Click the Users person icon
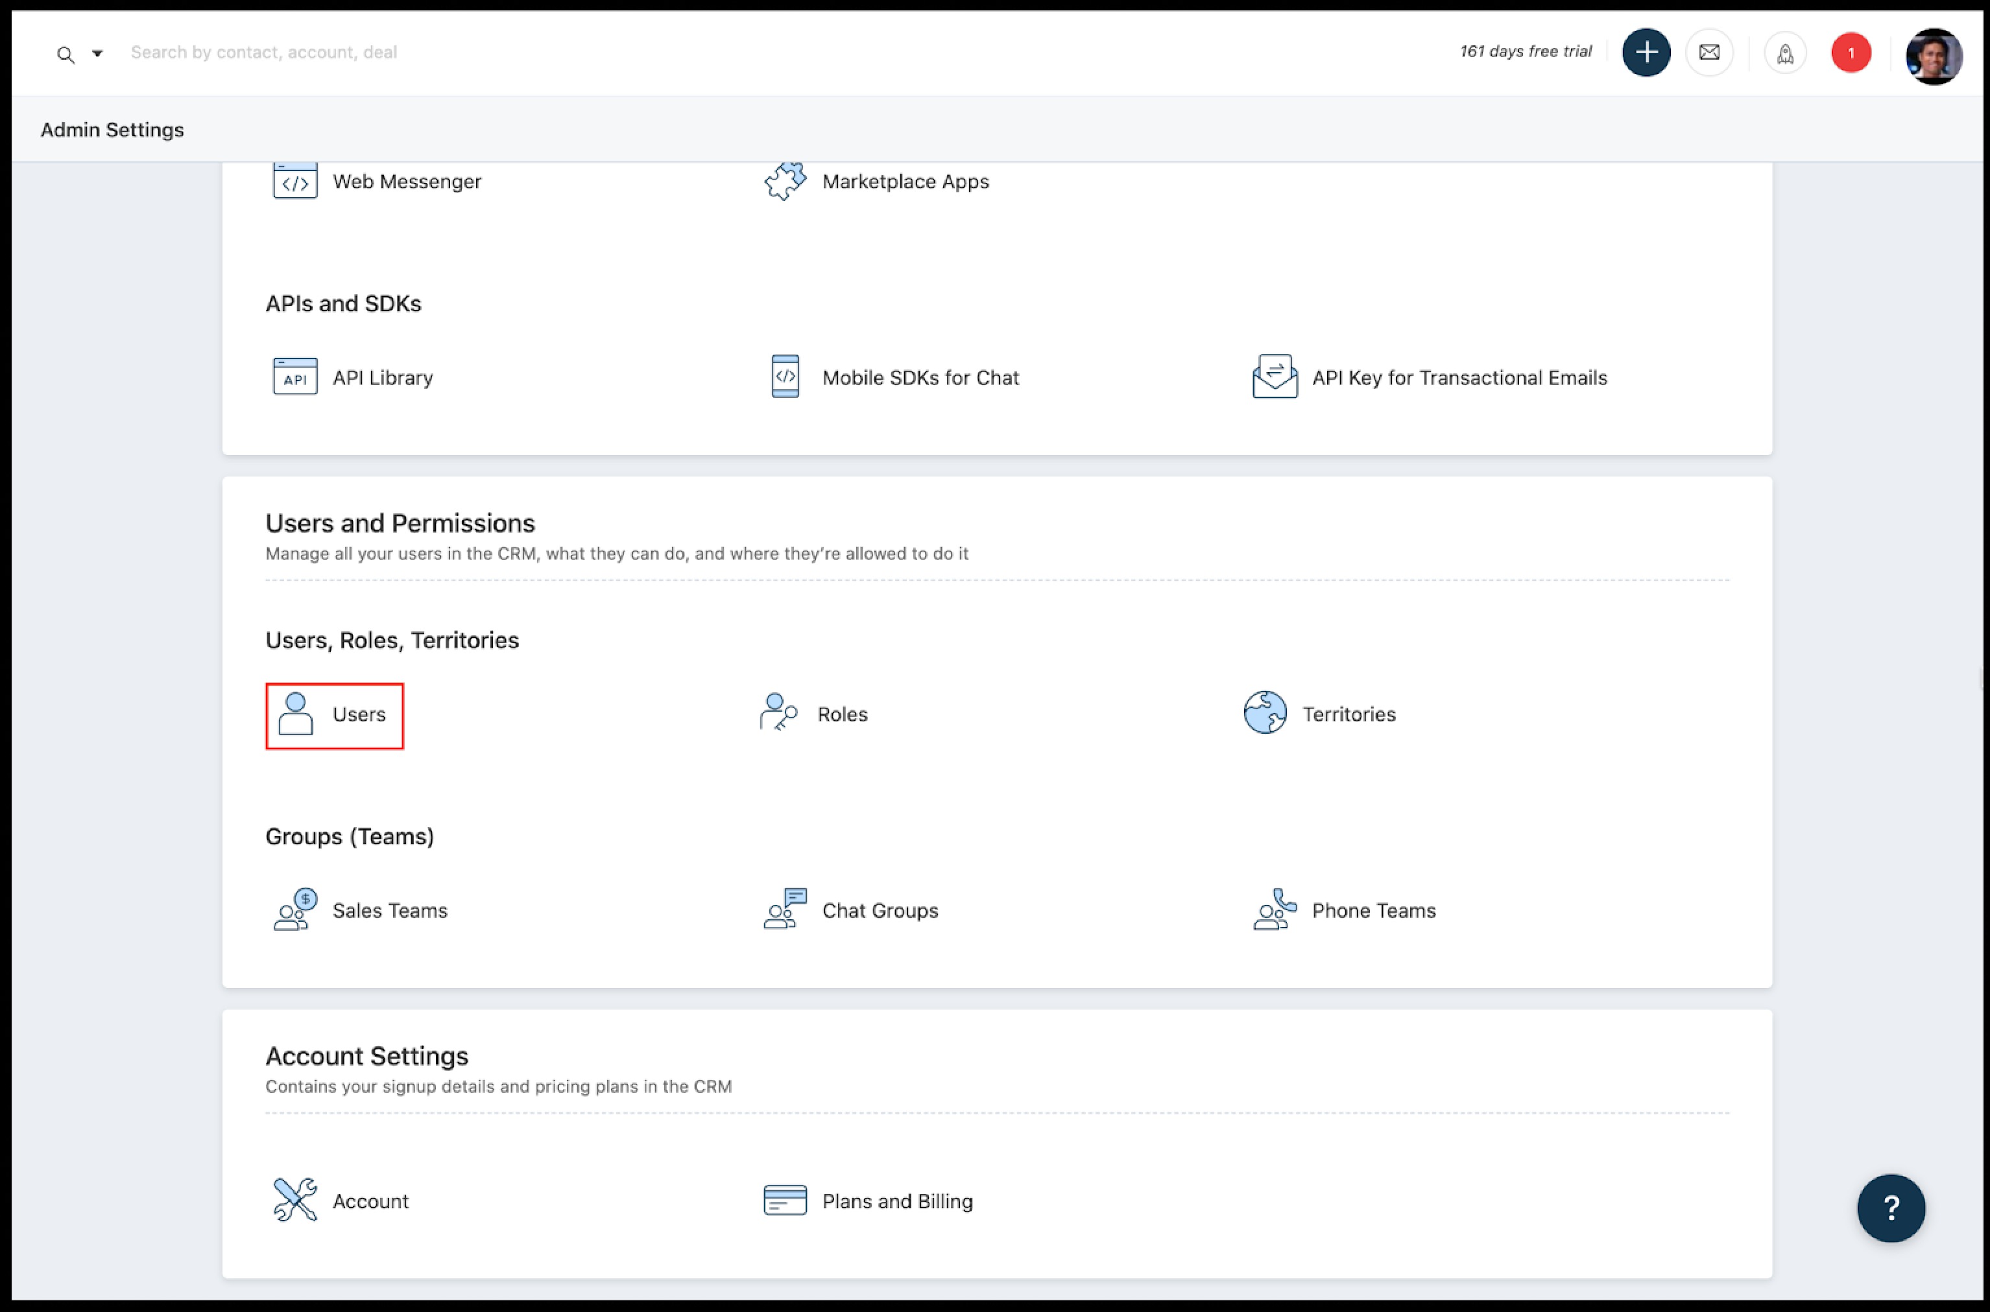This screenshot has height=1312, width=1990. pos(294,714)
